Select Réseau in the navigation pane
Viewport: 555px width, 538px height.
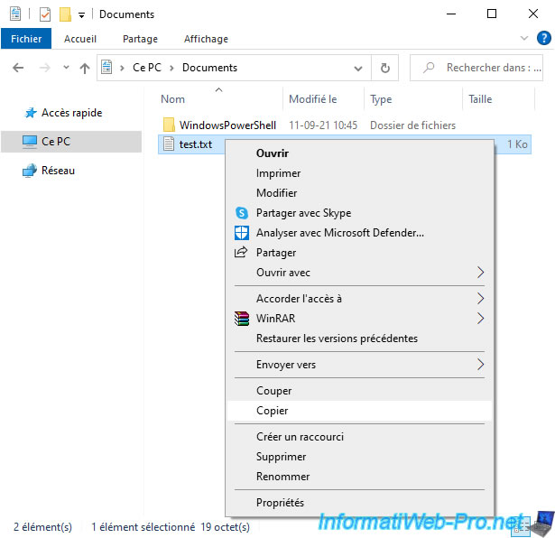pos(58,171)
